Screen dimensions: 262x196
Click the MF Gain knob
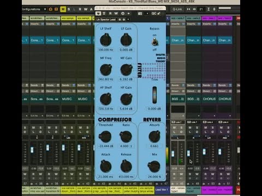[x=126, y=70]
